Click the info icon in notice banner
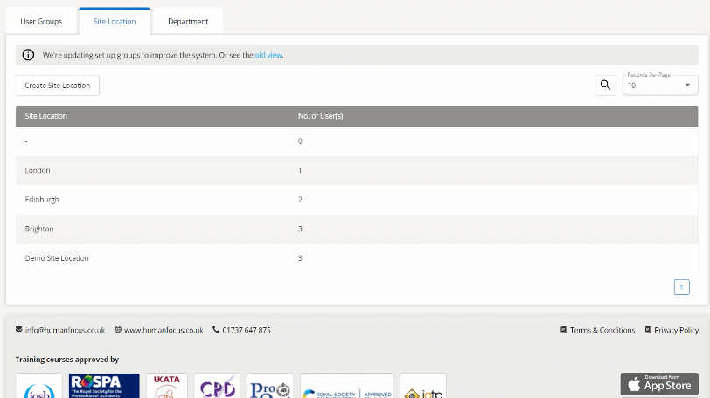Viewport: 710px width, 398px height. [x=28, y=55]
